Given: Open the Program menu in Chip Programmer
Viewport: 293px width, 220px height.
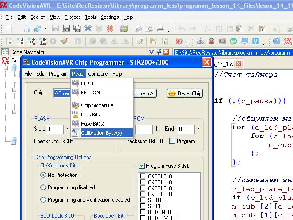Looking at the screenshot, I should click(x=58, y=74).
